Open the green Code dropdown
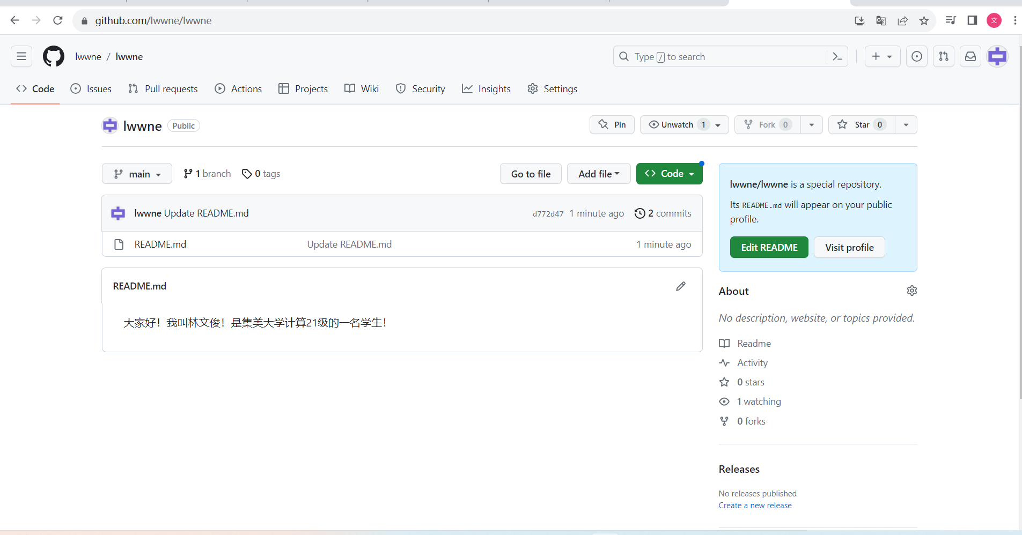 [x=669, y=174]
